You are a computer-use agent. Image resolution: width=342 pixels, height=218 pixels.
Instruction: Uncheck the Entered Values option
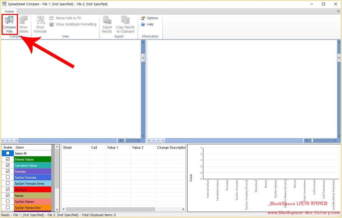click(x=8, y=159)
